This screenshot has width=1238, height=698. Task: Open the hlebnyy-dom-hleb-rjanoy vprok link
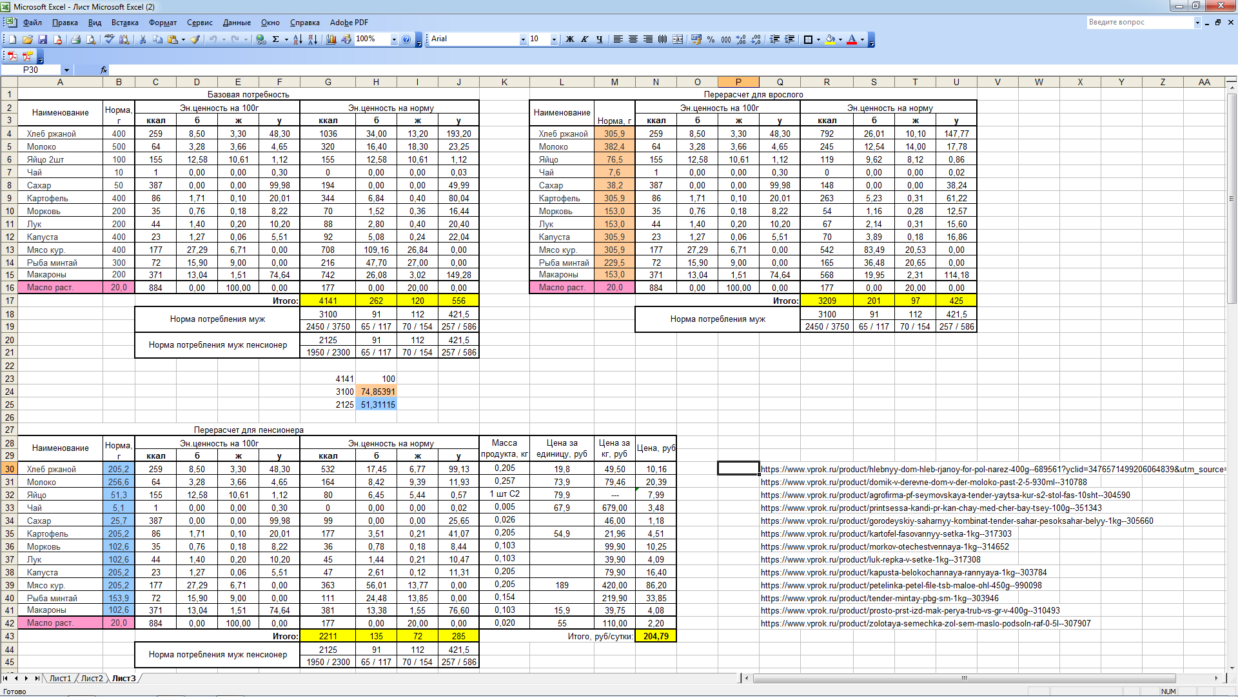point(993,469)
